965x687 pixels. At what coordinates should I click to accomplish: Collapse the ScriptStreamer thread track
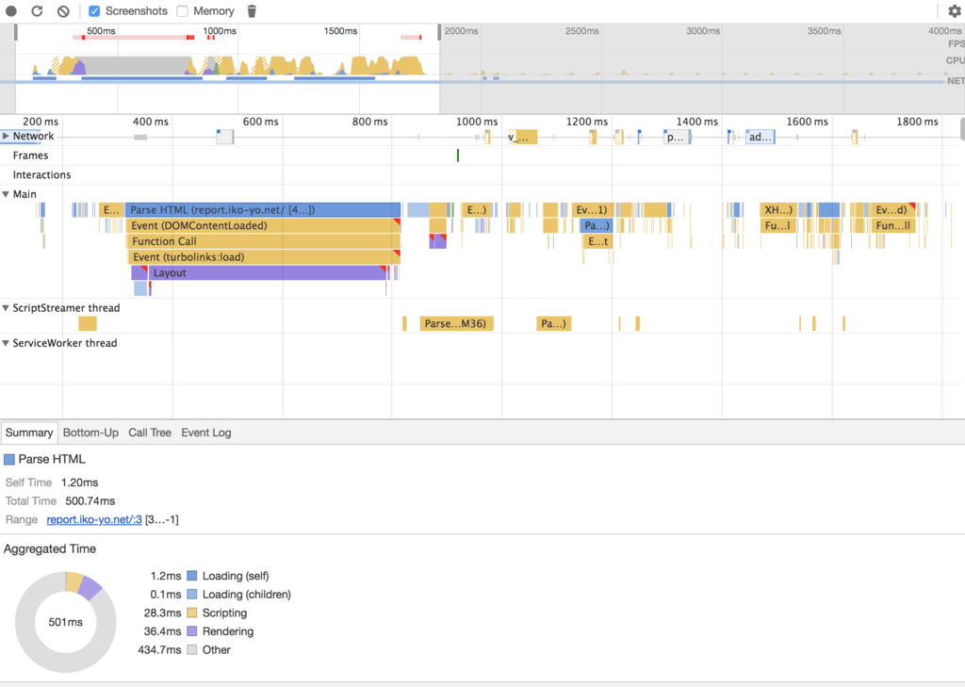[6, 308]
